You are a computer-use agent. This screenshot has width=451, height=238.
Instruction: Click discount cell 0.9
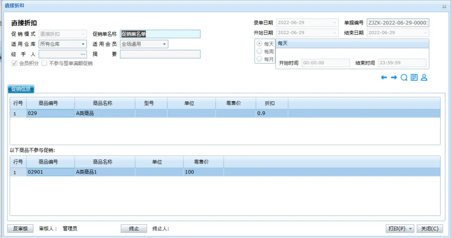coord(272,113)
